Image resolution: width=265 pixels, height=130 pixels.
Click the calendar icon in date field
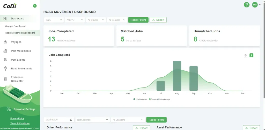(x=71, y=120)
